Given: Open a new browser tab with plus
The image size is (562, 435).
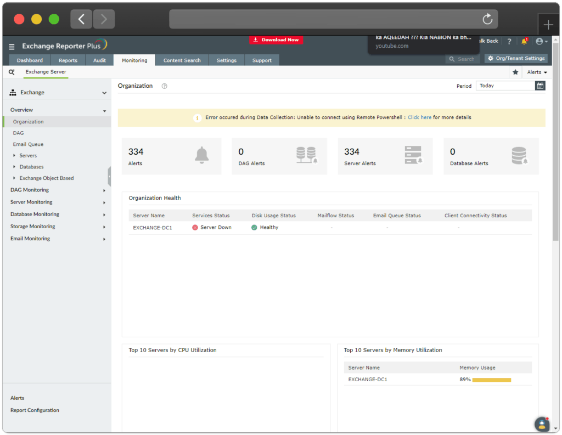Looking at the screenshot, I should [548, 25].
